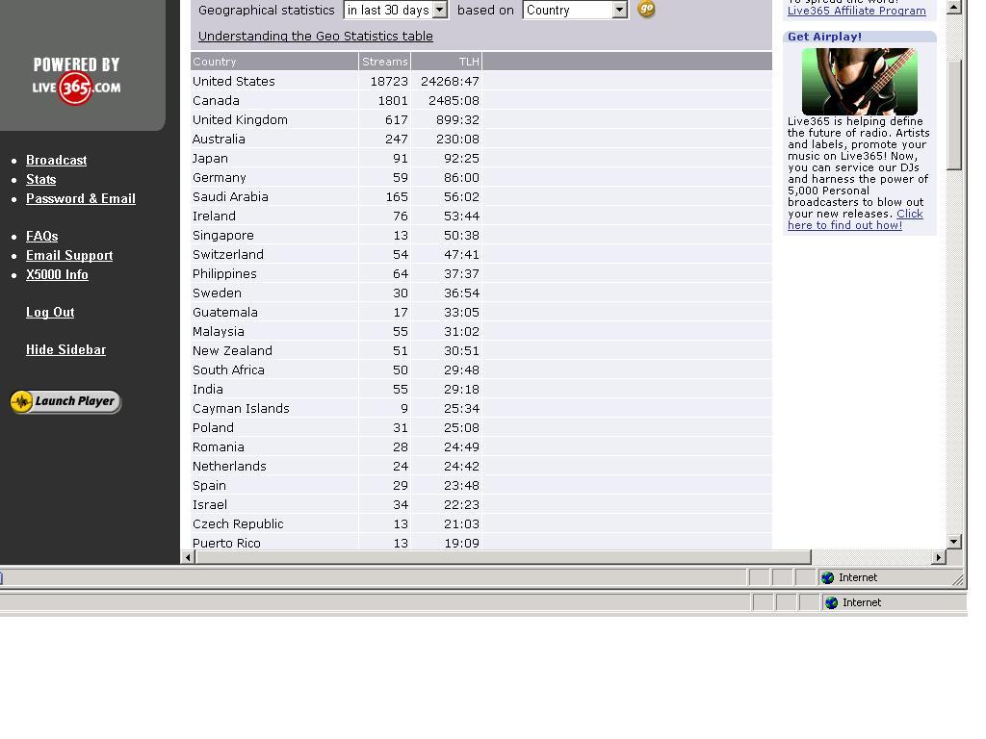The height and width of the screenshot is (739, 986).
Task: Click Malaysia country name
Action: (x=219, y=332)
